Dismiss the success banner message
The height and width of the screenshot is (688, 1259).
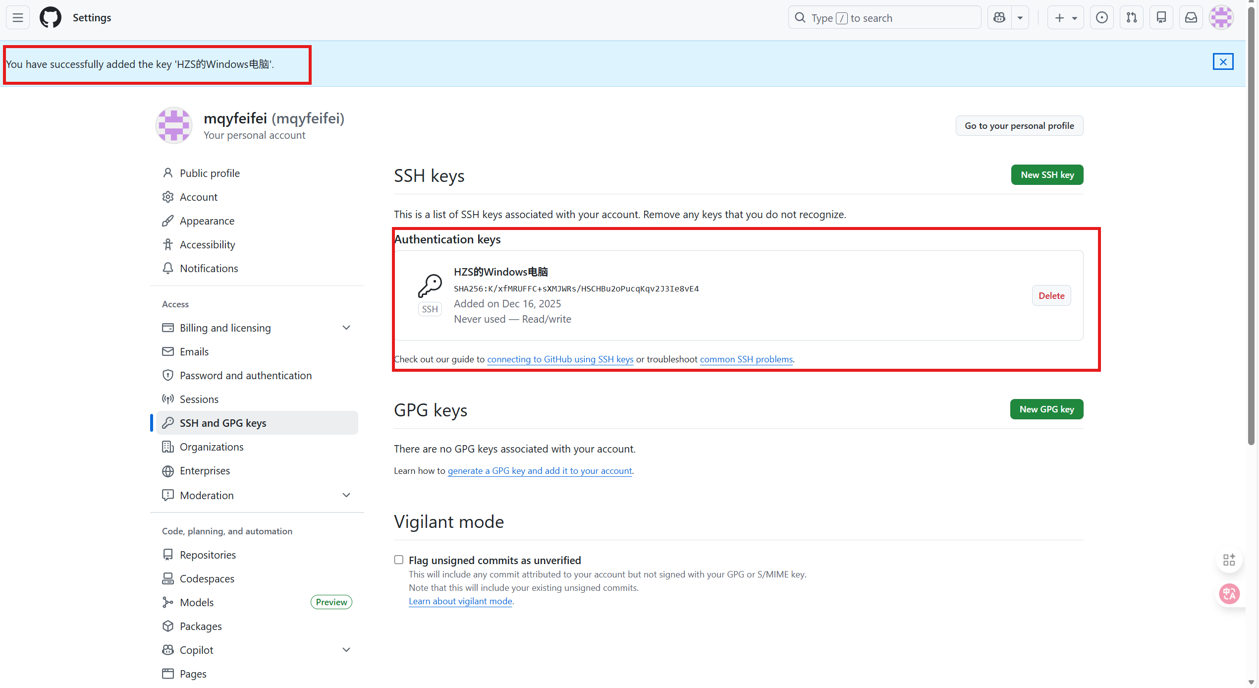click(x=1223, y=62)
